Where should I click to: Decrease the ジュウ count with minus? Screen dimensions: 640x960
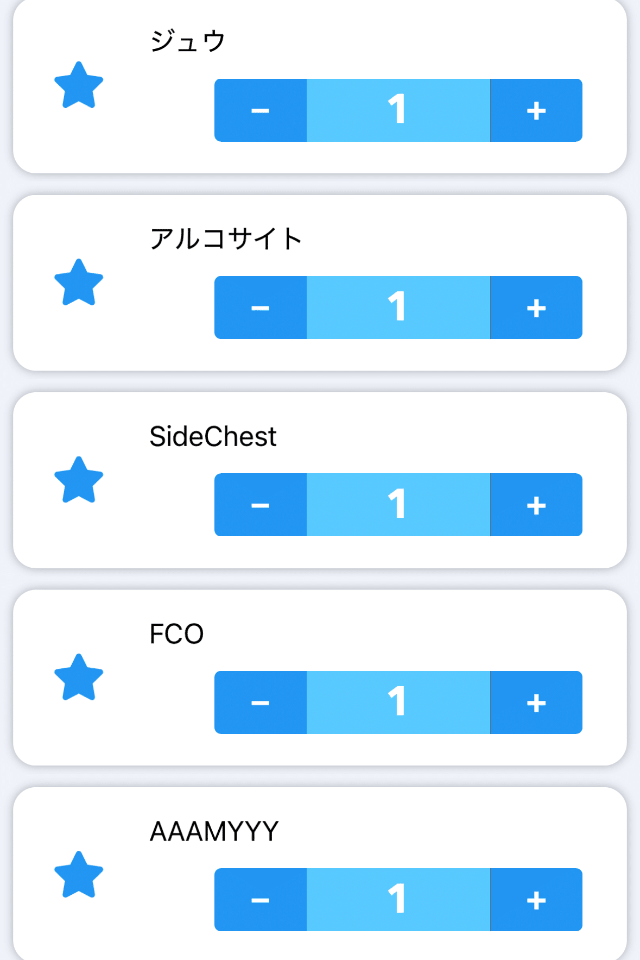pyautogui.click(x=261, y=110)
